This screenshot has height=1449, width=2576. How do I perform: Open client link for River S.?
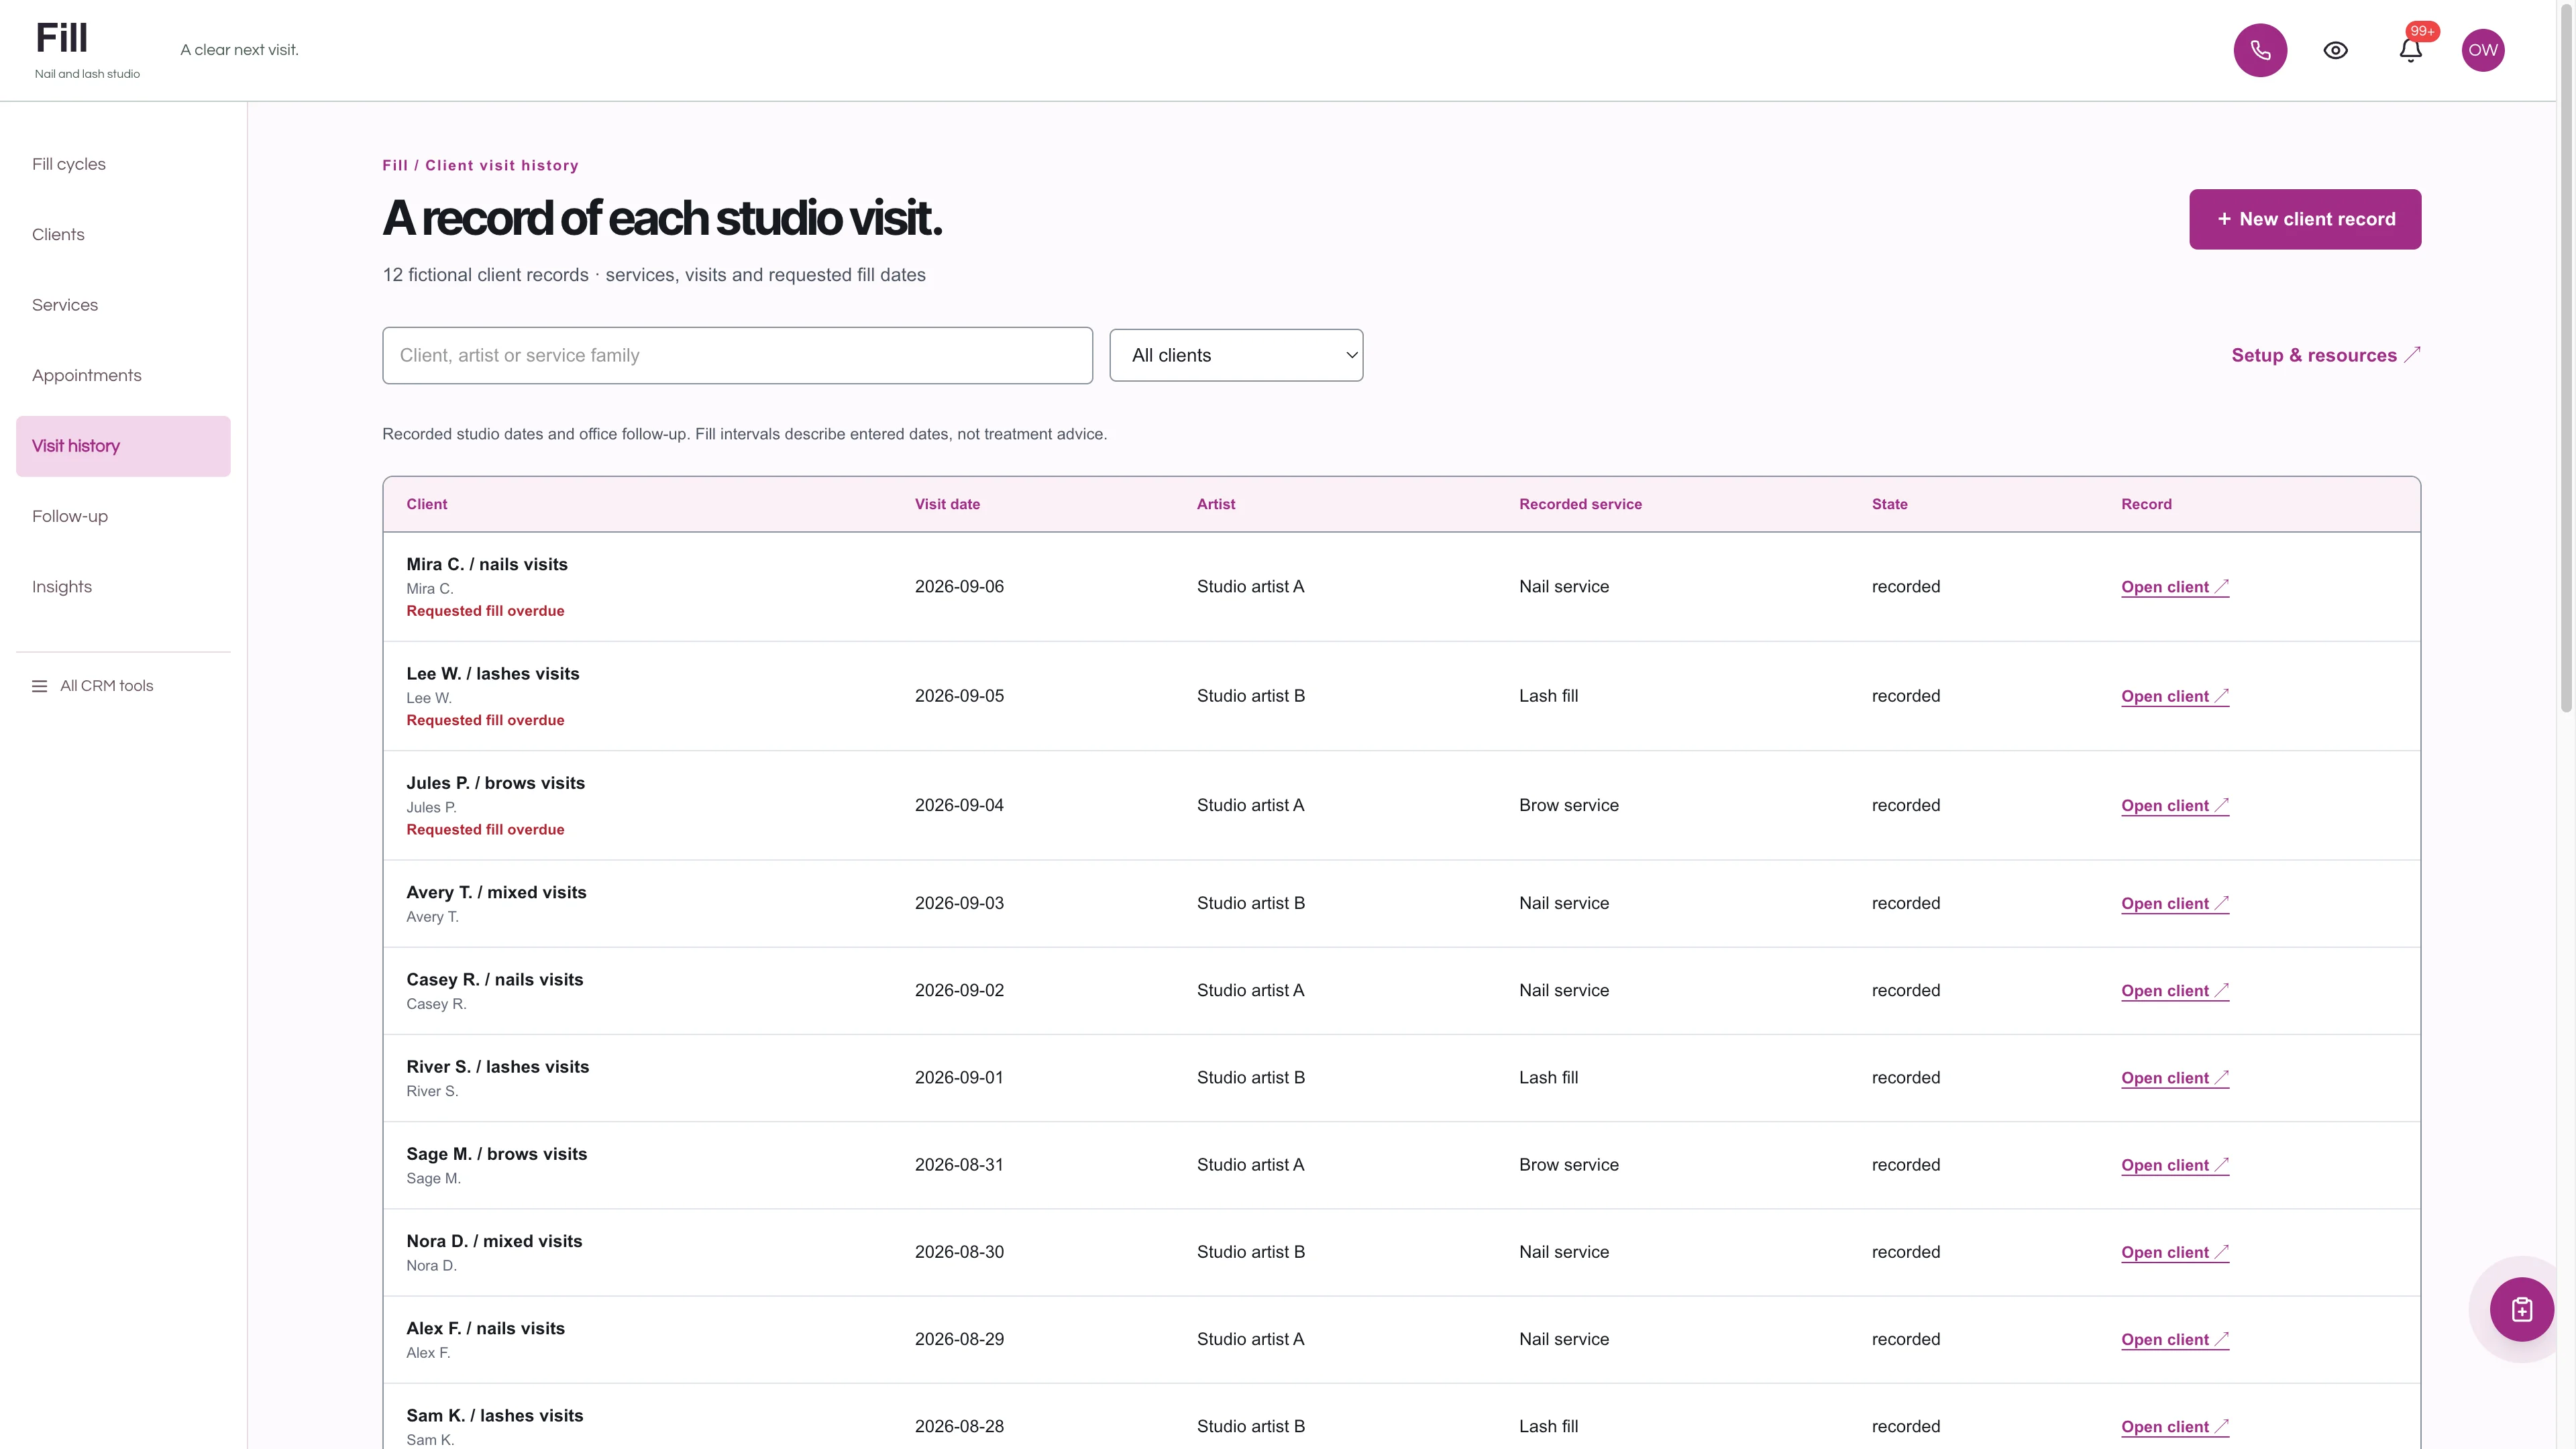(x=2174, y=1078)
